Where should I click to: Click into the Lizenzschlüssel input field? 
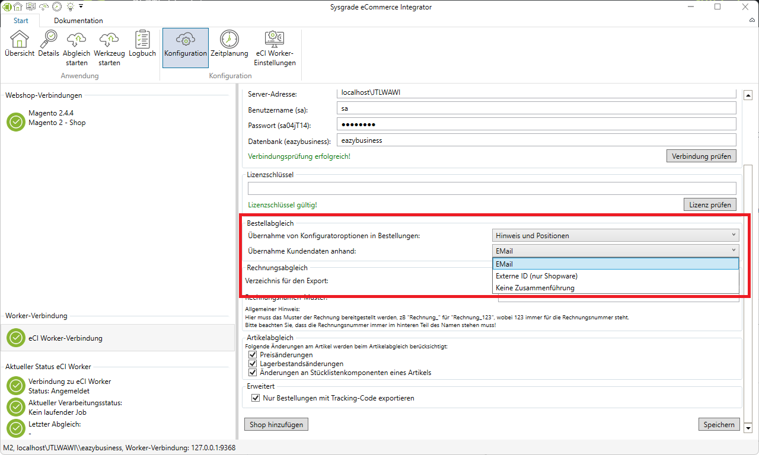[x=492, y=188]
